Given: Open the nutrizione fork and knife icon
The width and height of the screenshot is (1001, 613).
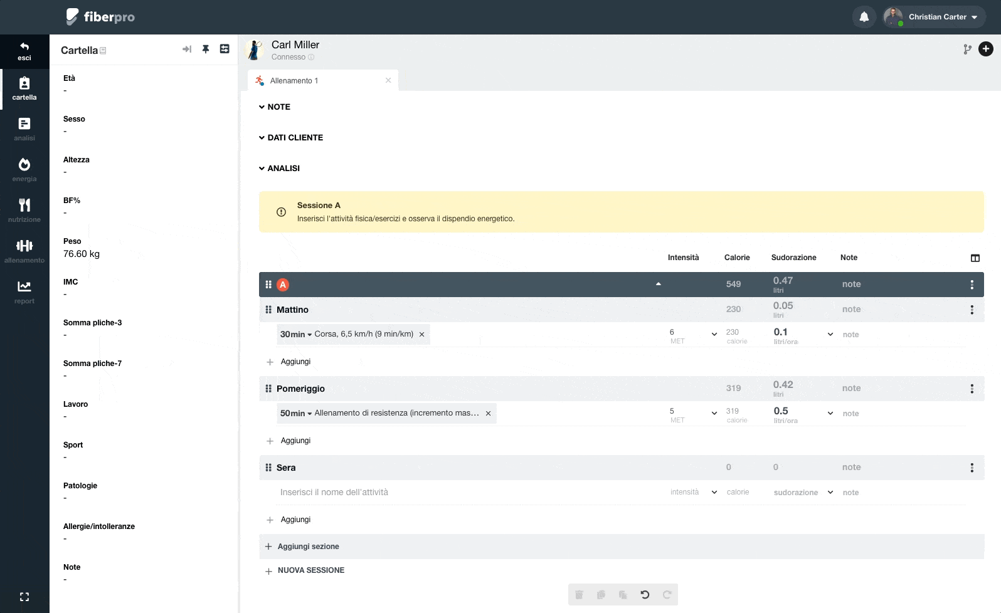Looking at the screenshot, I should point(24,205).
